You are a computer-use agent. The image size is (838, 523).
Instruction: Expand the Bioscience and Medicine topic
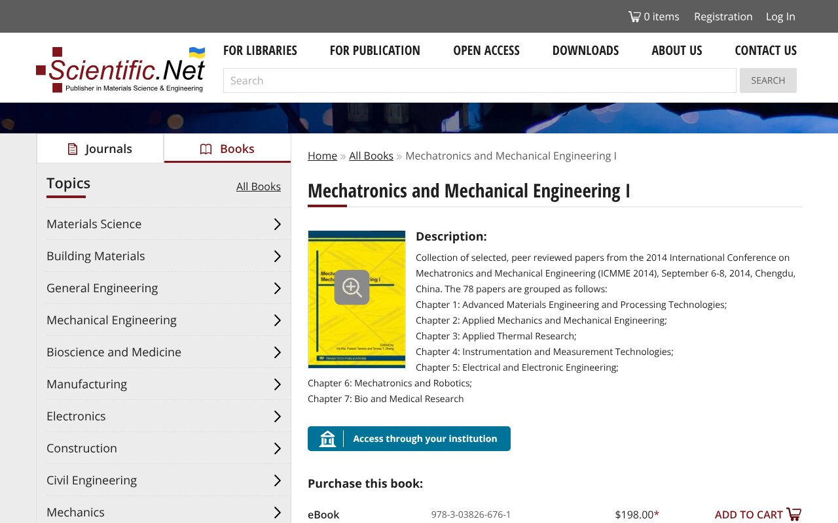pyautogui.click(x=278, y=352)
